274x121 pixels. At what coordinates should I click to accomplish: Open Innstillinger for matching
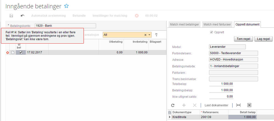pyautogui.click(x=110, y=16)
